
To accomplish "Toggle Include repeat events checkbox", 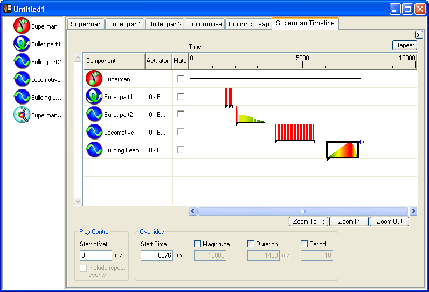I will [x=84, y=268].
